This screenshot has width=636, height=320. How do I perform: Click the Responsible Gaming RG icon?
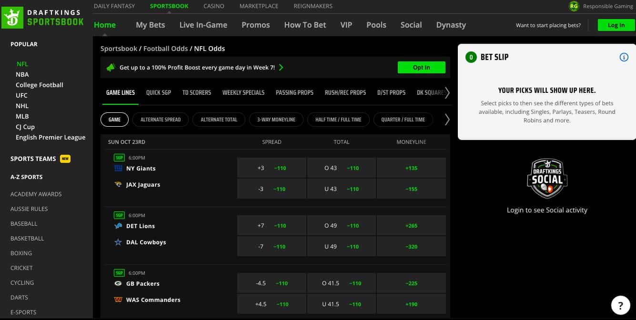pos(574,6)
